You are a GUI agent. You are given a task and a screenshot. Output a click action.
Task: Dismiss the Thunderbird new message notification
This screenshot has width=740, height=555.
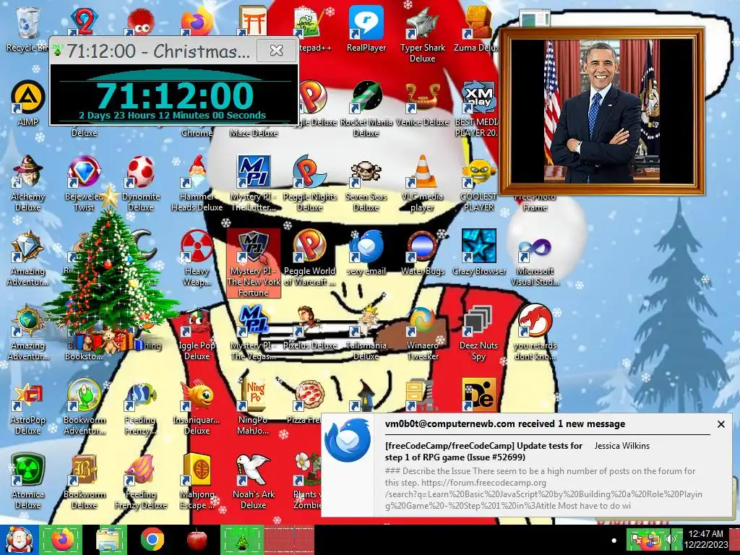click(x=720, y=424)
